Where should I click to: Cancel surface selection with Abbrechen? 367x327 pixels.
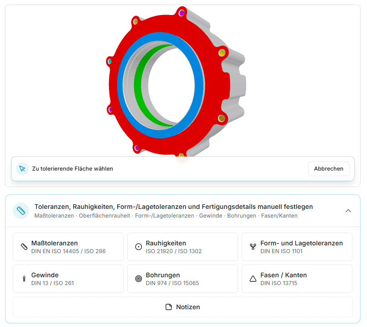click(329, 169)
